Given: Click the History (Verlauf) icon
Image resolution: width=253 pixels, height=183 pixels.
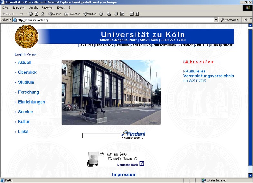Looking at the screenshot, I should [101, 14].
